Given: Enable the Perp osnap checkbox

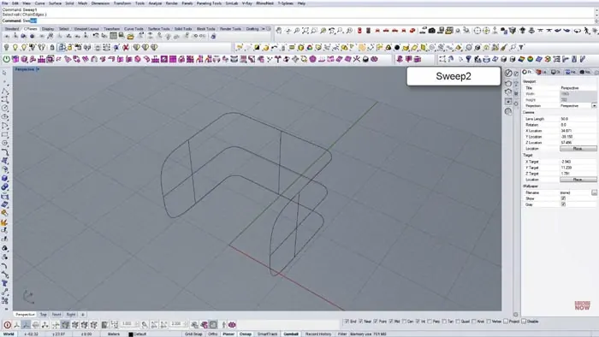Looking at the screenshot, I should [430, 322].
